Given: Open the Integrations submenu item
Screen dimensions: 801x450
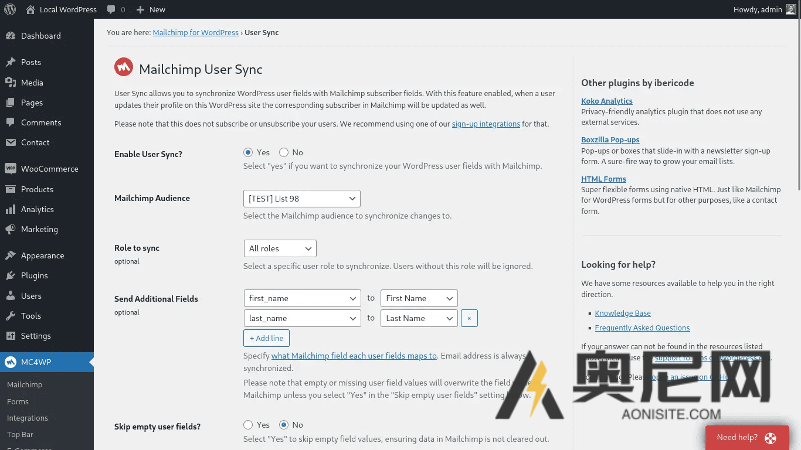Looking at the screenshot, I should tap(28, 418).
